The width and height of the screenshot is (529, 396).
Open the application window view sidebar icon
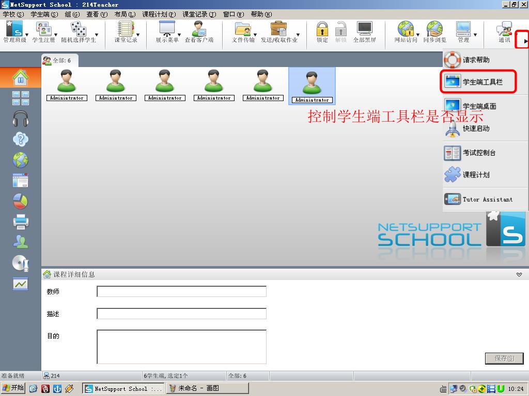tap(21, 180)
